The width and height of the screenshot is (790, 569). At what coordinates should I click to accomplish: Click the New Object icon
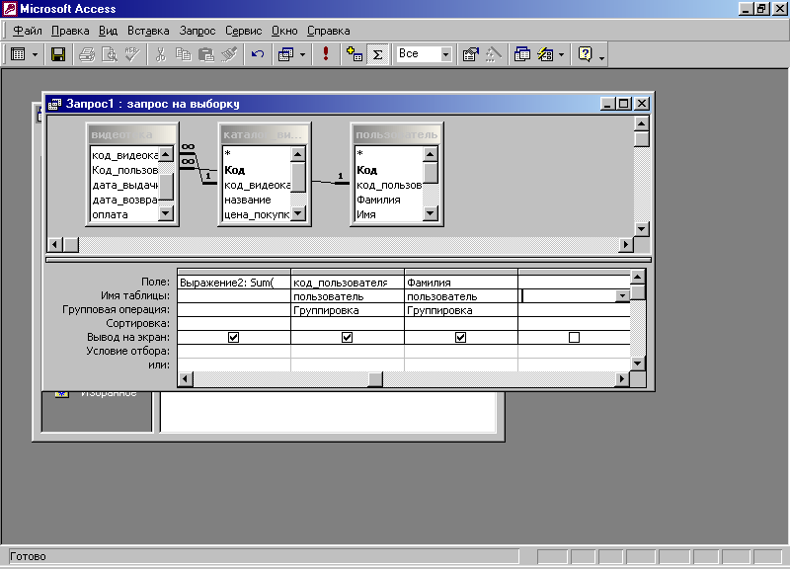(x=546, y=54)
